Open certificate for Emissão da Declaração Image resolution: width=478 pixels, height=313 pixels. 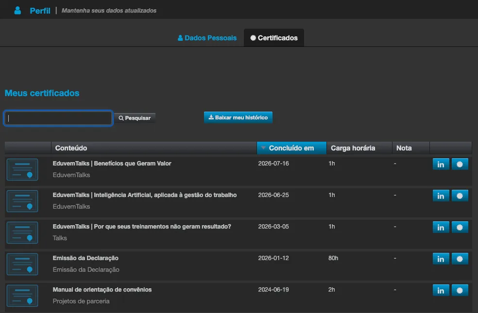point(460,259)
